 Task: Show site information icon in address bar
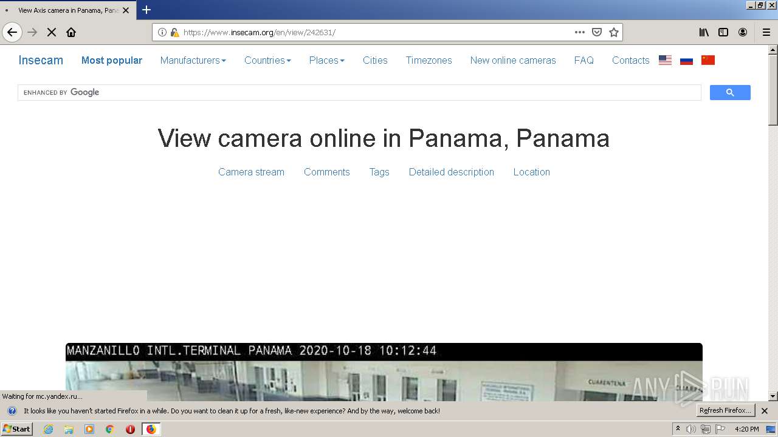click(162, 32)
